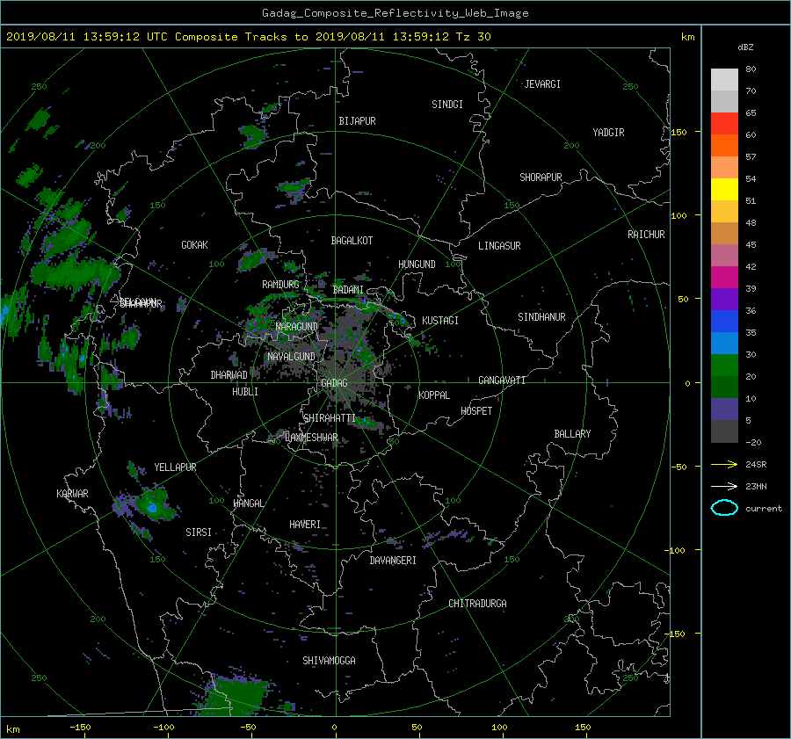The image size is (791, 739).
Task: Click the HAVERI city label
Action: click(x=305, y=525)
